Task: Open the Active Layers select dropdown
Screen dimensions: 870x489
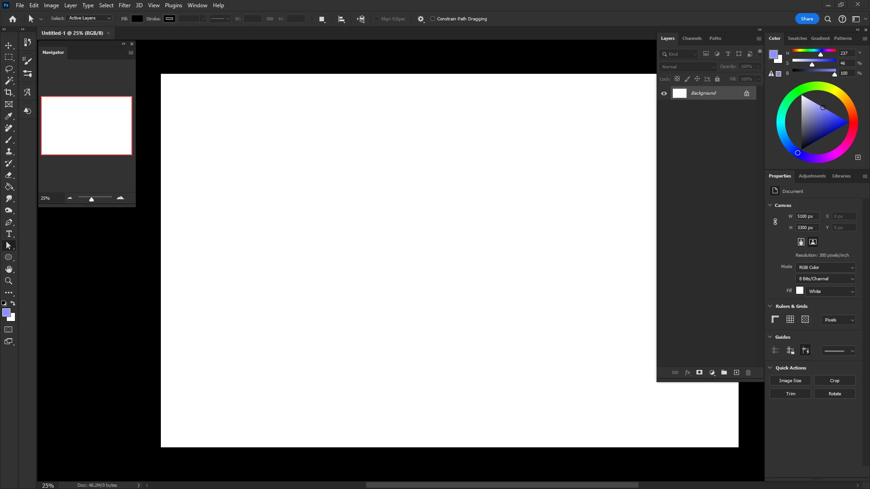Action: tap(90, 18)
